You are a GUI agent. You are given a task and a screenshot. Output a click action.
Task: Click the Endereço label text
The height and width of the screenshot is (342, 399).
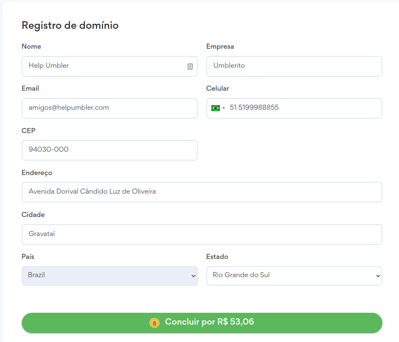pyautogui.click(x=37, y=173)
